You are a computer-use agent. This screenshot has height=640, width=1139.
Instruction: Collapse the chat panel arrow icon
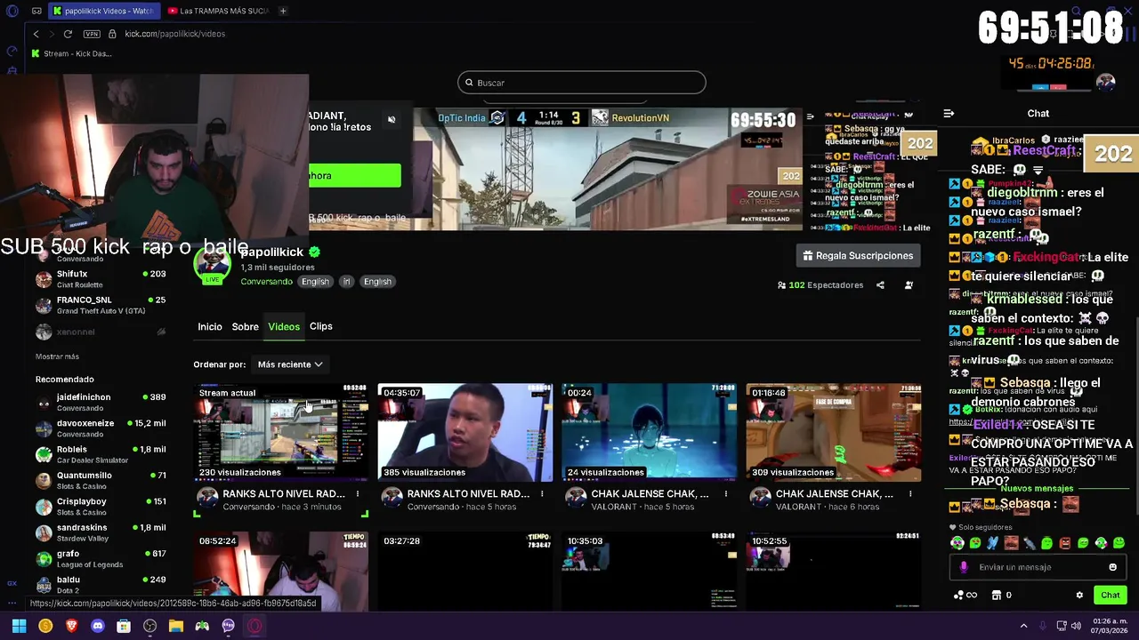(949, 113)
